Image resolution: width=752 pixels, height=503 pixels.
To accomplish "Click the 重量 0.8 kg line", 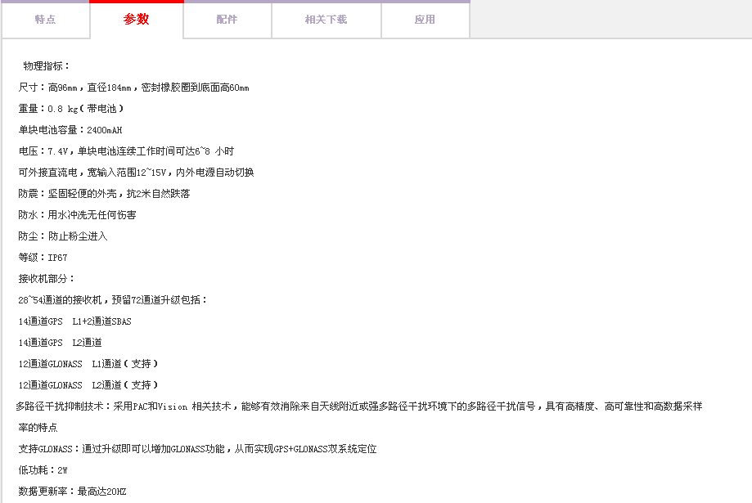I will coord(71,109).
